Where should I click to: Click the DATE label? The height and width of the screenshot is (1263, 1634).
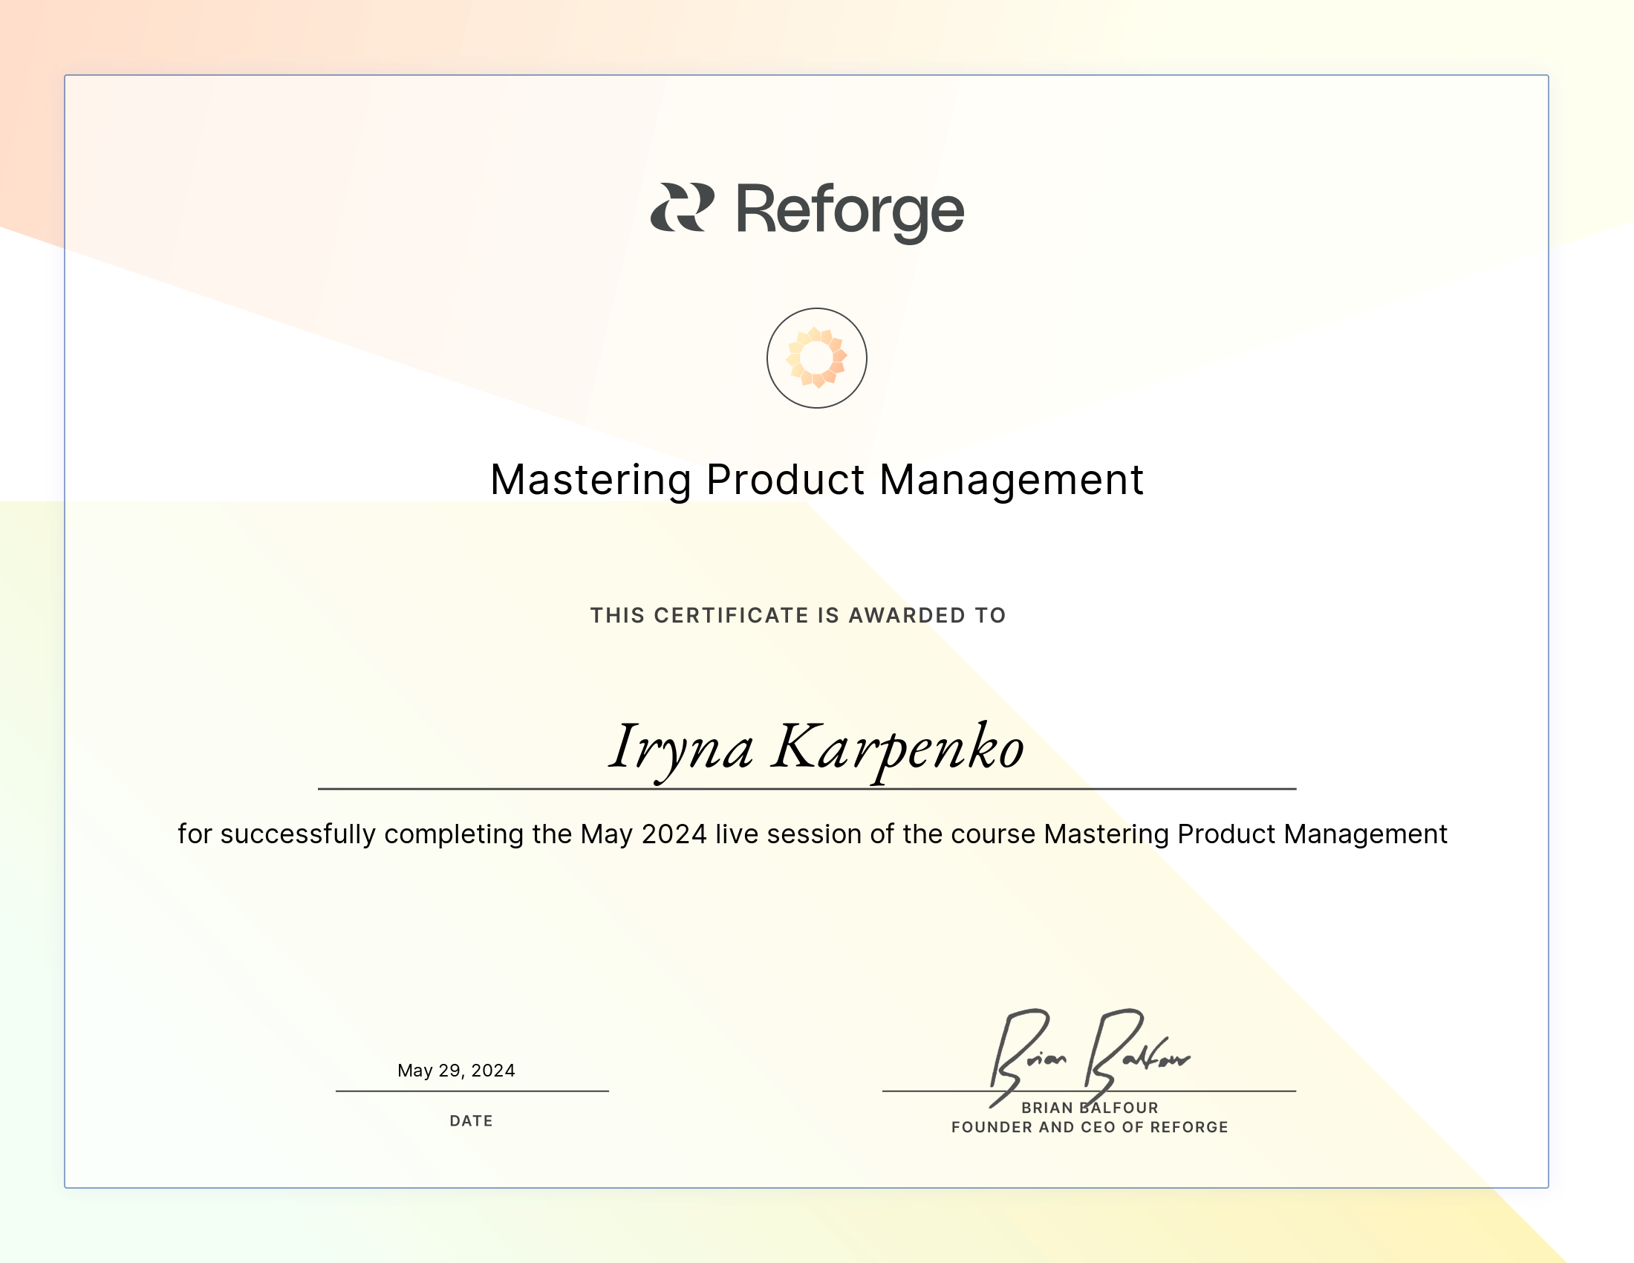[471, 1120]
